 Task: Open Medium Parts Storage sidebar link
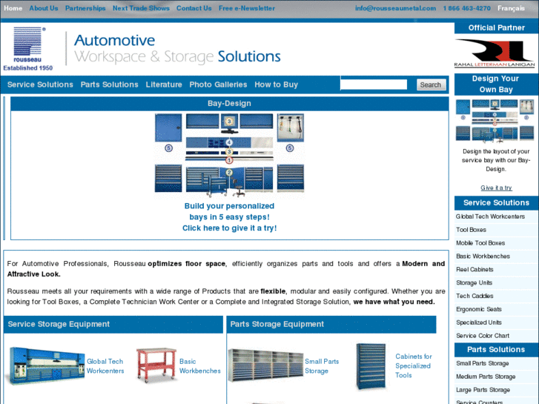(x=486, y=377)
